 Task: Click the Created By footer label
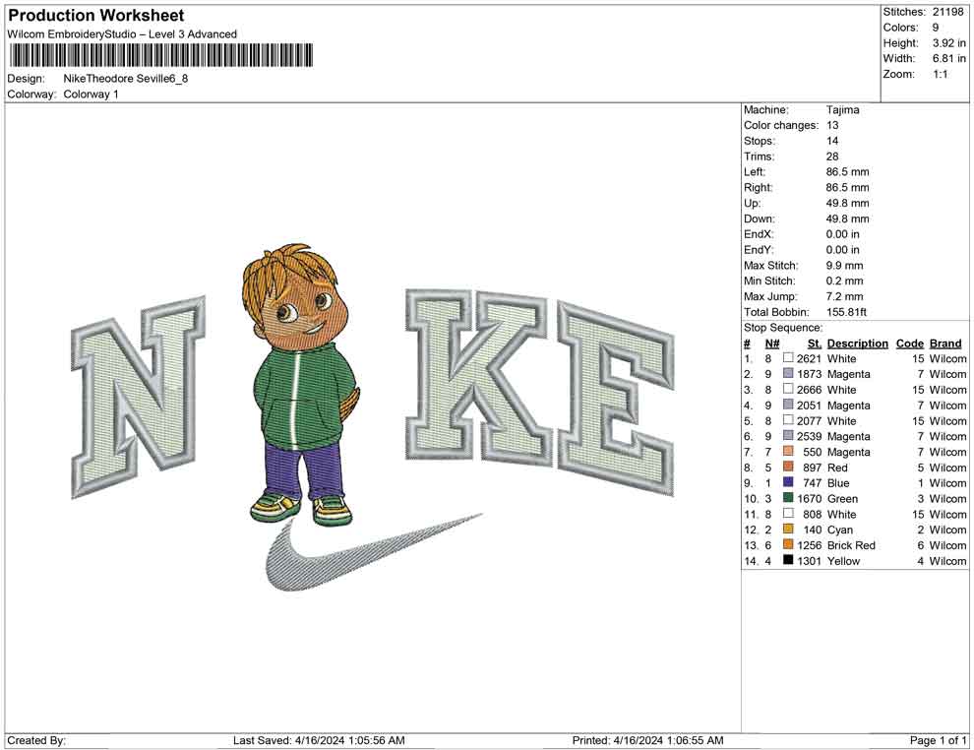coord(36,740)
